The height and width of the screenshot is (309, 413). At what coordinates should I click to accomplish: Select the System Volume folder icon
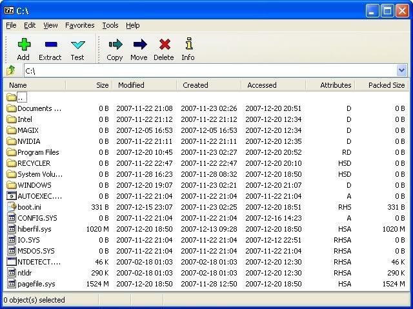click(12, 174)
